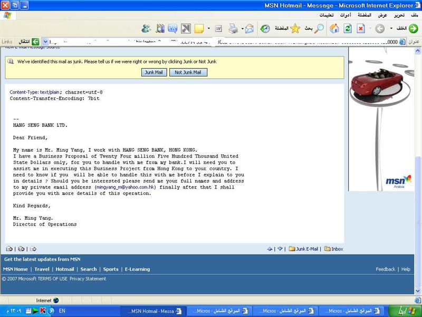Screen dimensions: 422x317
Task: Click the Search footer link
Action: coord(89,269)
